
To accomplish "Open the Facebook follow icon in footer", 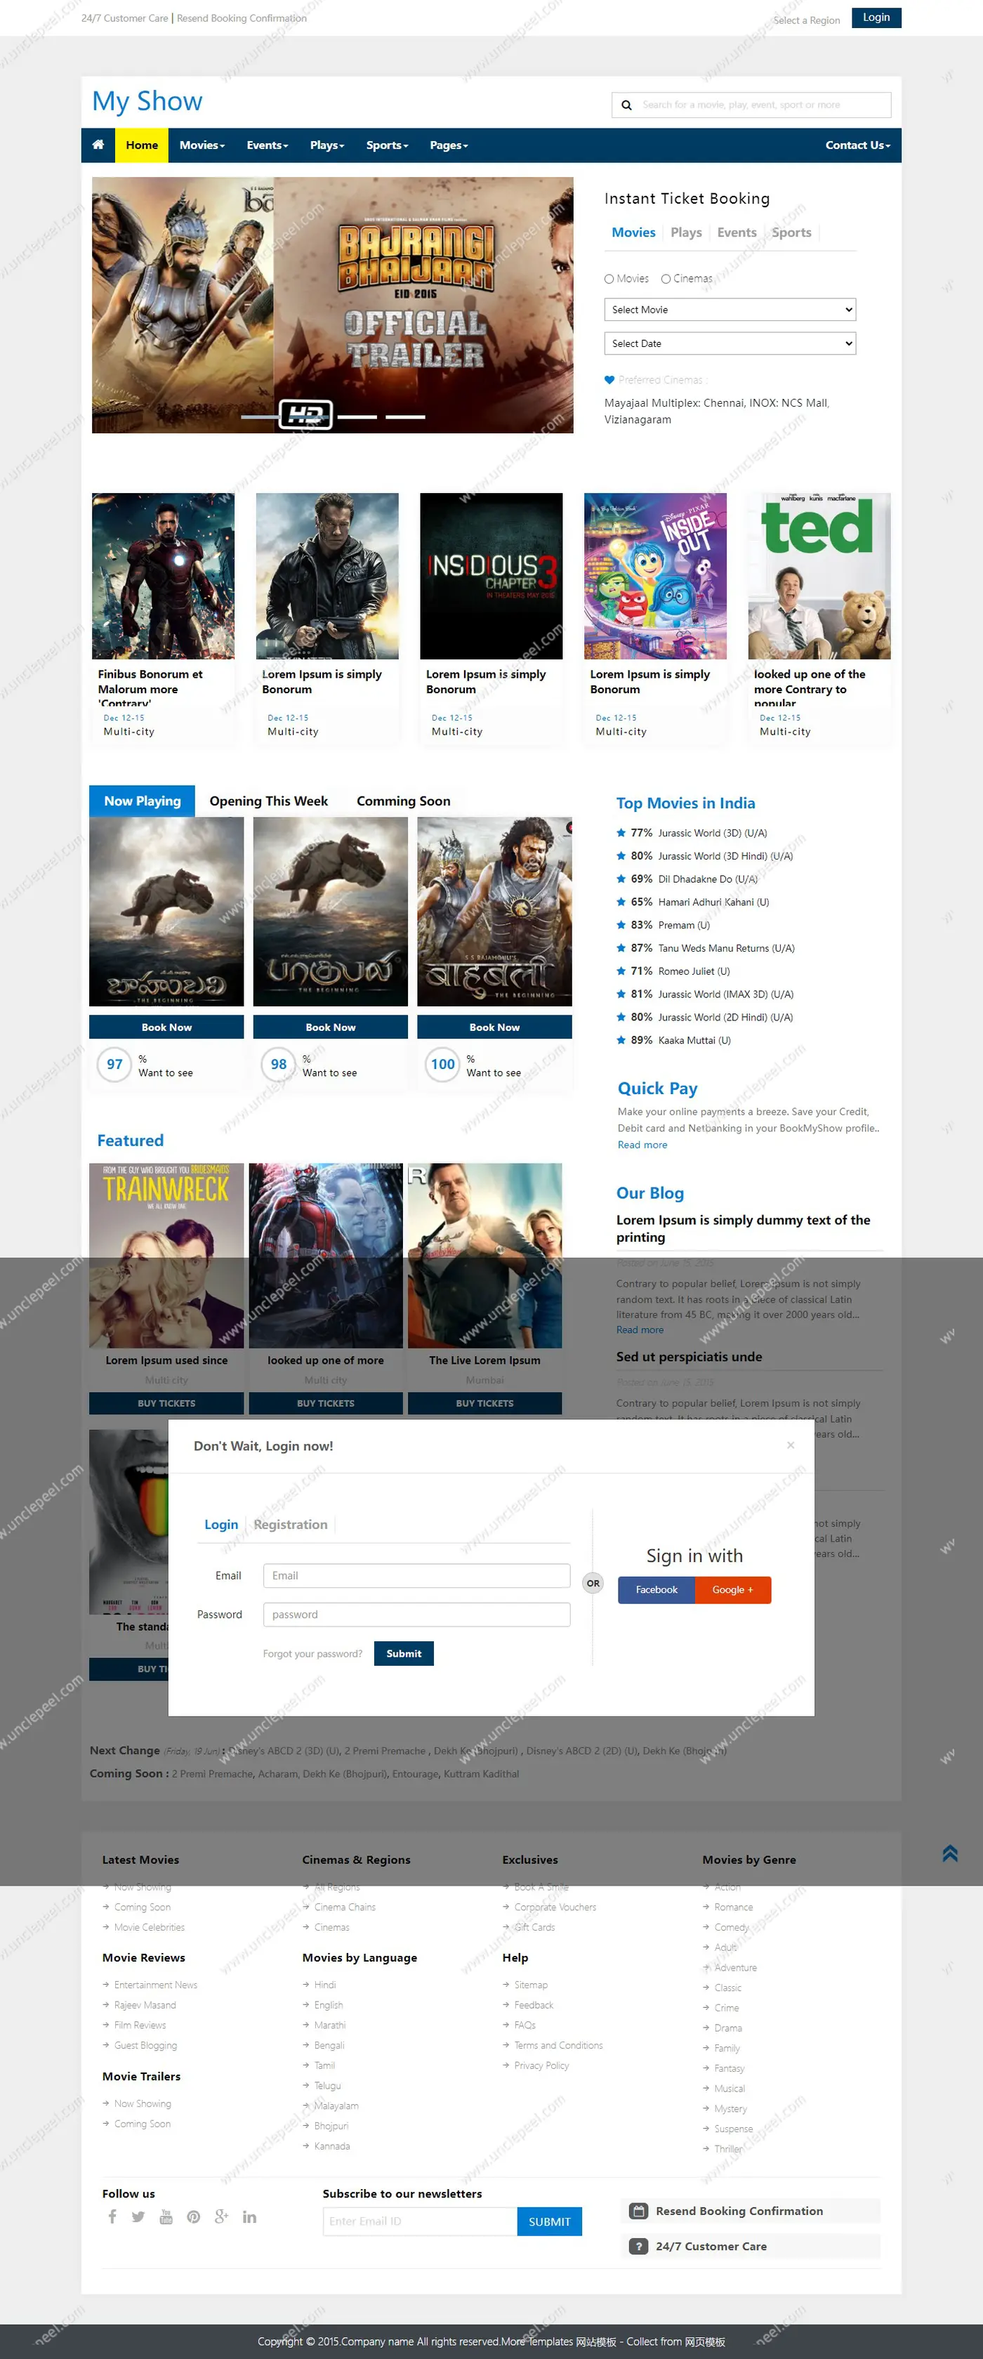I will point(112,2216).
